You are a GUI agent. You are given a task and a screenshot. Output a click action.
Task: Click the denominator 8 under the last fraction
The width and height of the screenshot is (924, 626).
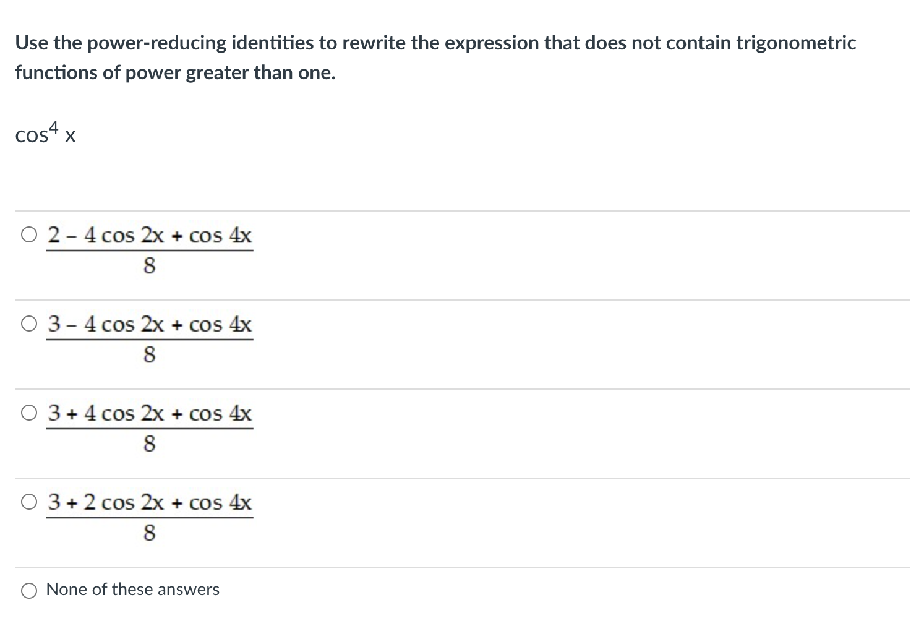point(149,533)
